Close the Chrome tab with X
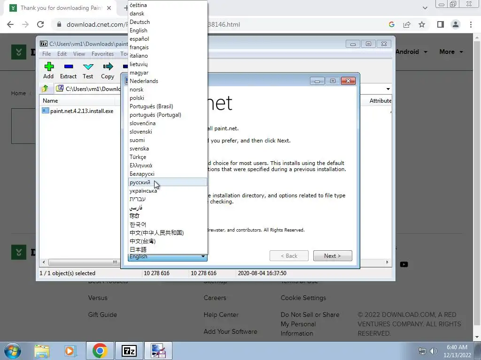The width and height of the screenshot is (481, 360). pyautogui.click(x=109, y=8)
